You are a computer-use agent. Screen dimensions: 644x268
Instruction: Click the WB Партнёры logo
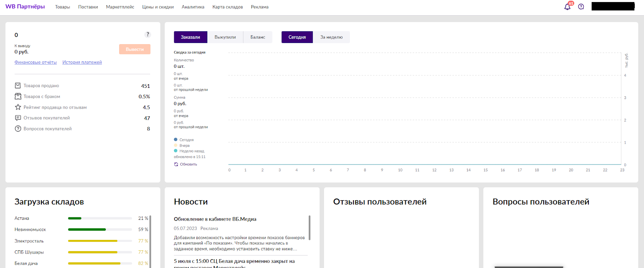pos(25,7)
